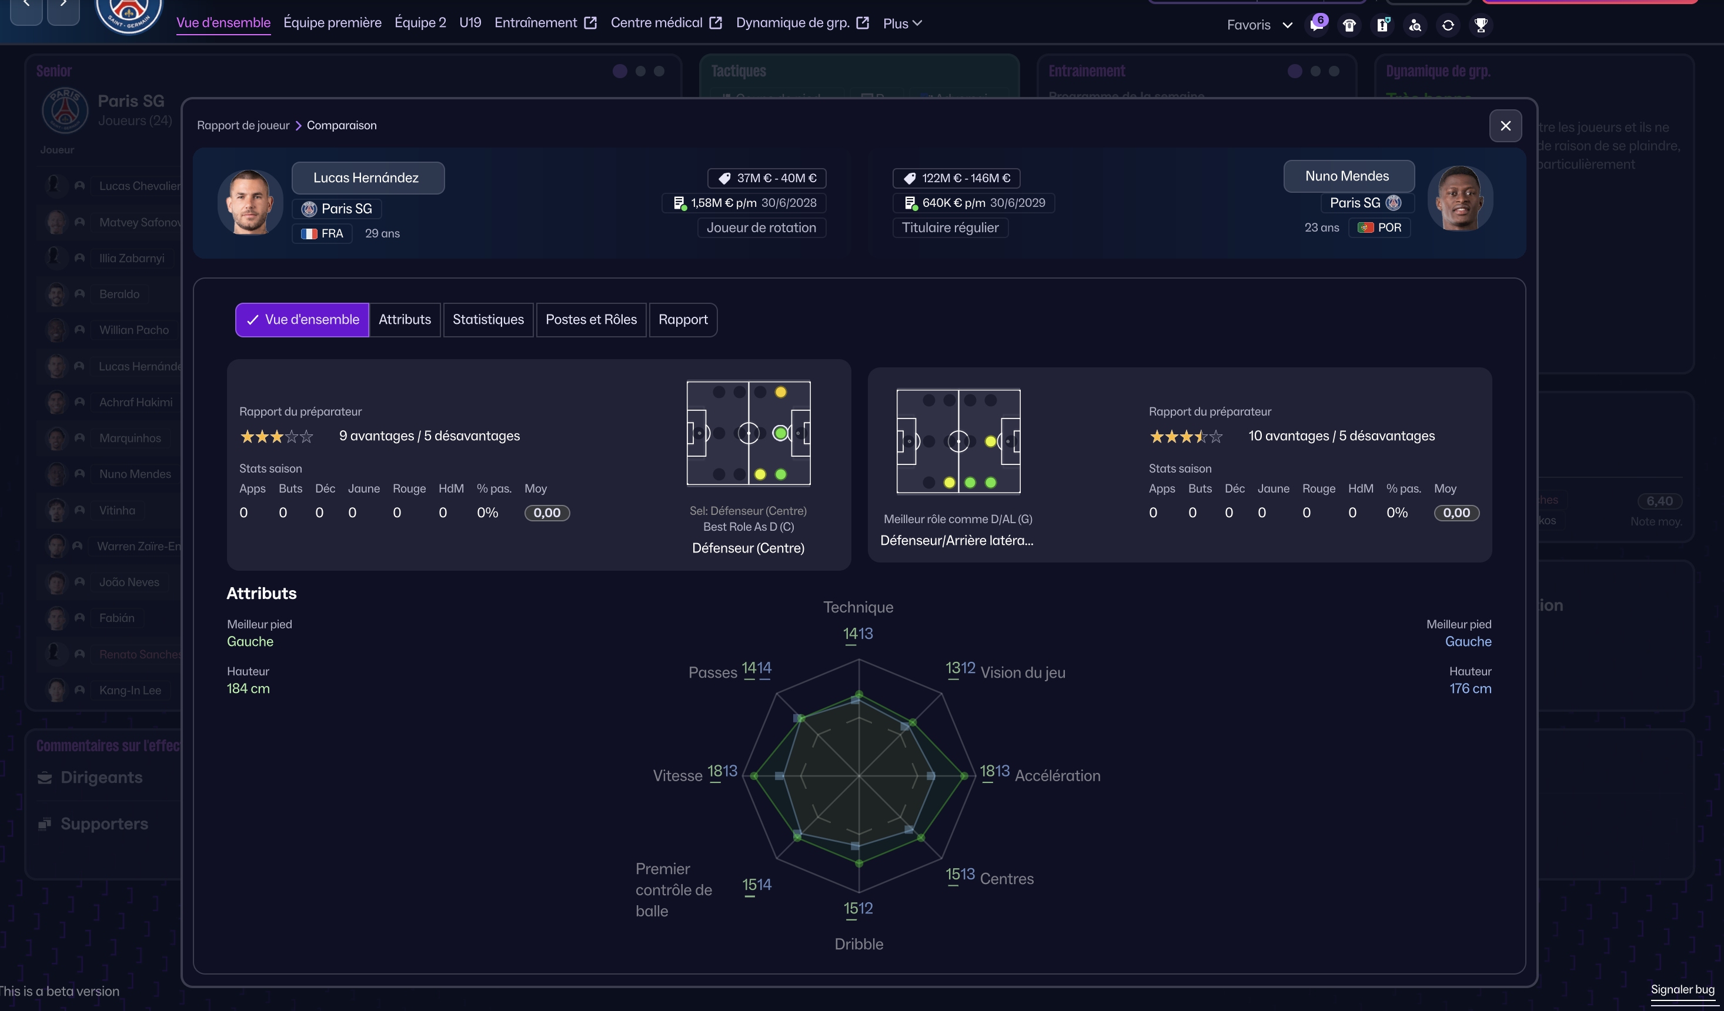This screenshot has height=1011, width=1724.
Task: Select the third page dot of the Entraînement panel
Action: [x=1334, y=71]
